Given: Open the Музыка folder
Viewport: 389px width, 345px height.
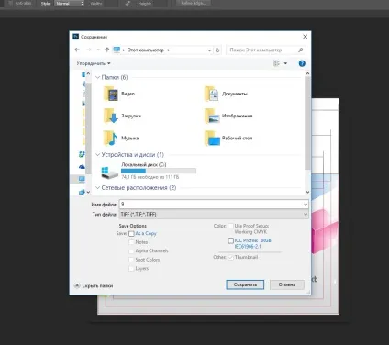Looking at the screenshot, I should tap(121, 138).
